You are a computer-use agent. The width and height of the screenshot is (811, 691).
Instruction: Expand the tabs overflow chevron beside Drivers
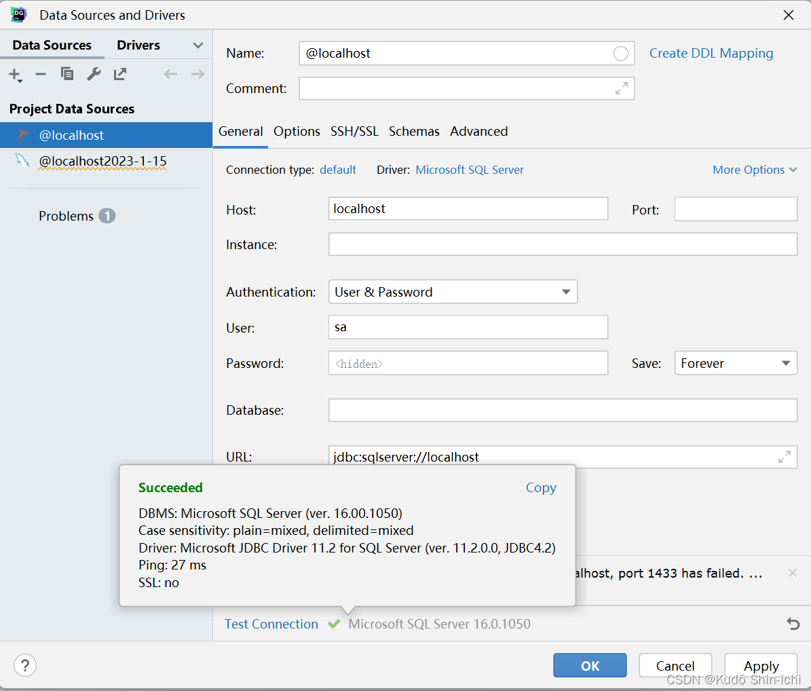(x=197, y=45)
